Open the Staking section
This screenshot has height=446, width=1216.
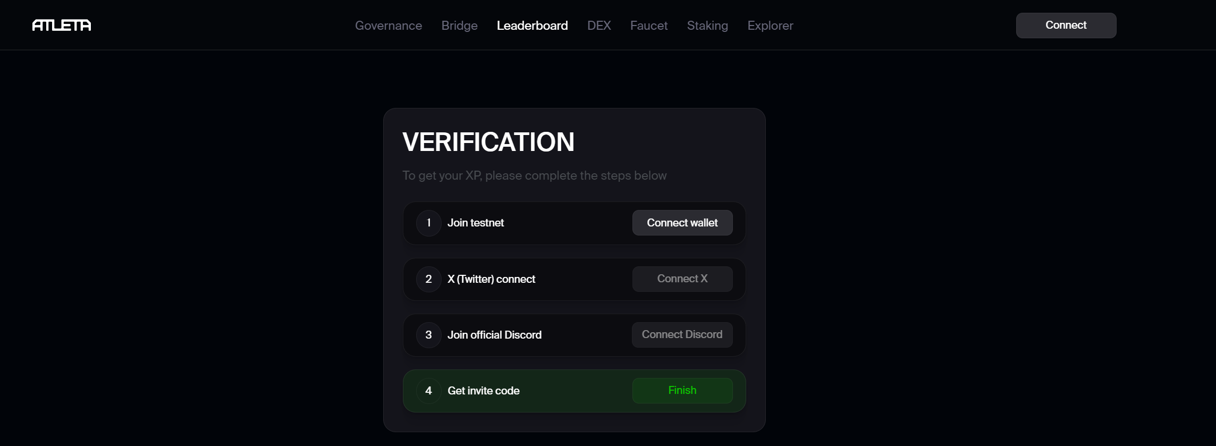[x=707, y=26]
